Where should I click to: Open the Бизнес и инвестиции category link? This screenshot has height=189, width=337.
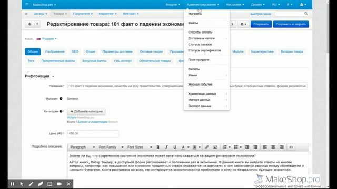93,122
